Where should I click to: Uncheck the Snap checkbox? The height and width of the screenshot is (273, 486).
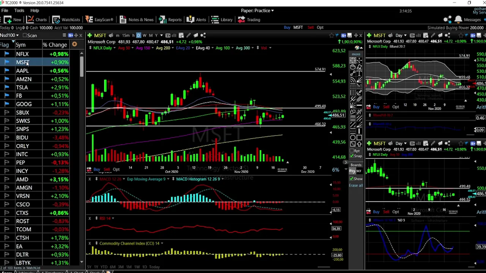352,156
